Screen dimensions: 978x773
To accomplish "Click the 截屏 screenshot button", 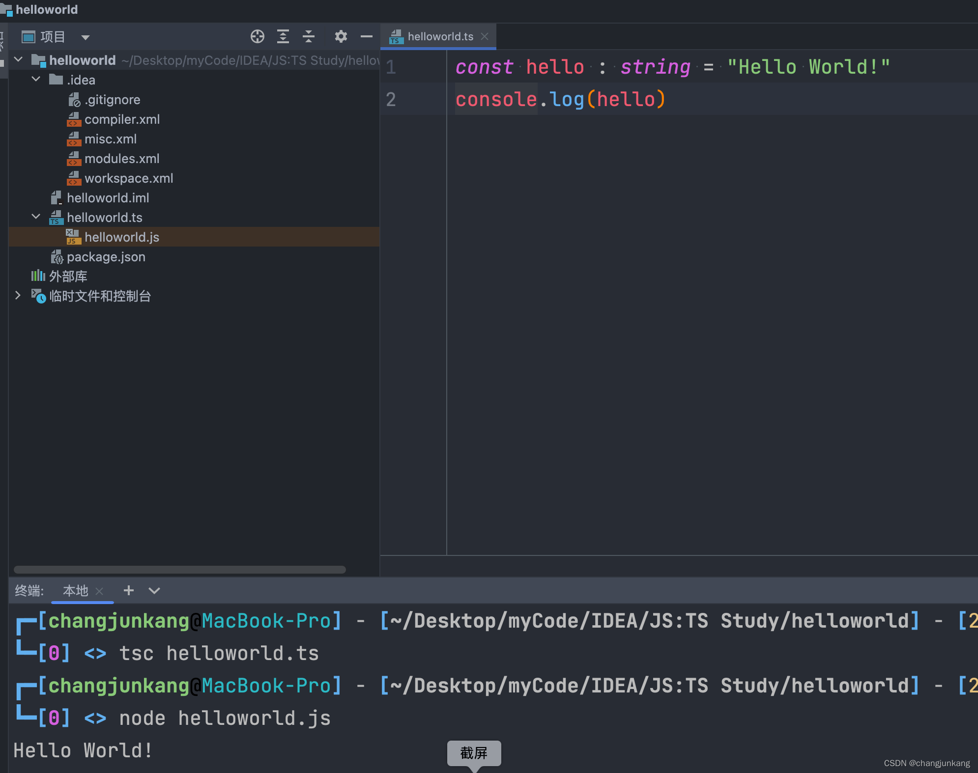I will (x=474, y=753).
